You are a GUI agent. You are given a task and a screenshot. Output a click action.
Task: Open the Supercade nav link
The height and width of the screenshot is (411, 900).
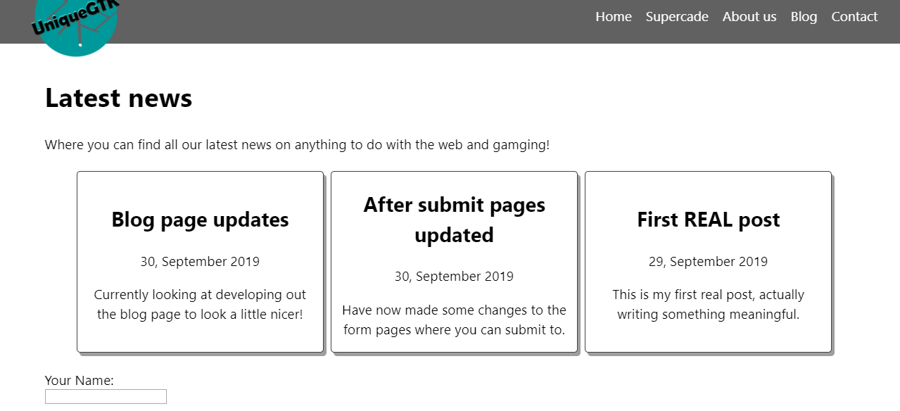(677, 17)
